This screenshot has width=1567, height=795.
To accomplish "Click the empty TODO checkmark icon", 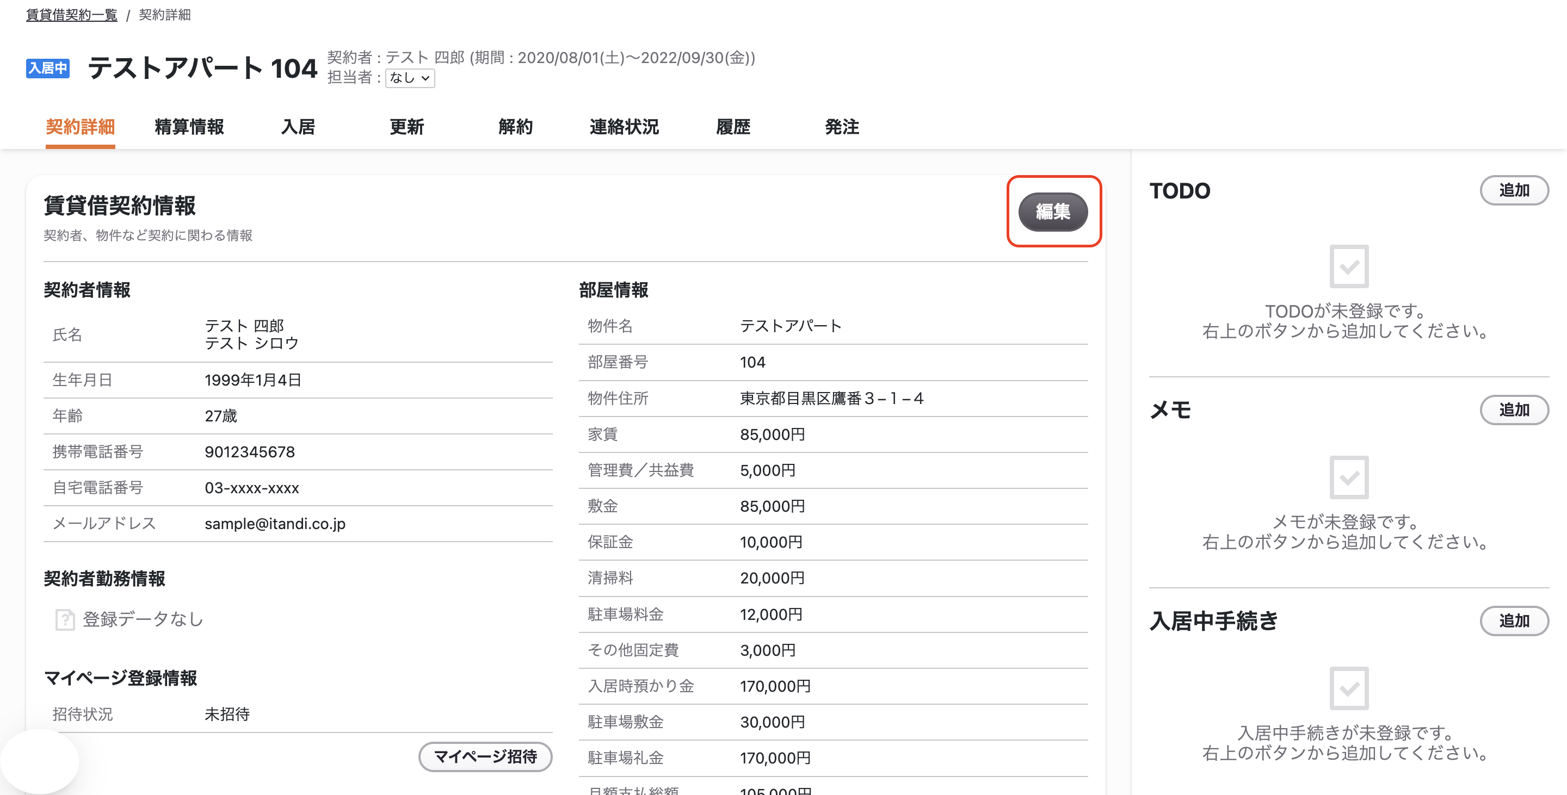I will pos(1349,266).
